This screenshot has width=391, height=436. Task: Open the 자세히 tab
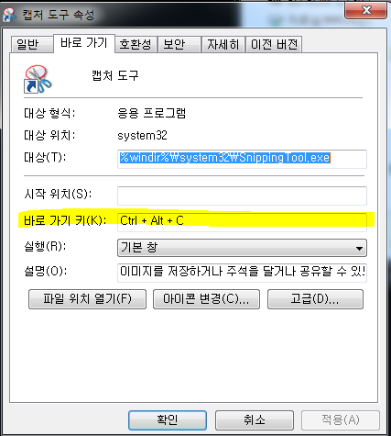click(x=223, y=45)
